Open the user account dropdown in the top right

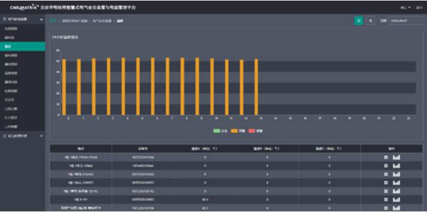(405, 8)
